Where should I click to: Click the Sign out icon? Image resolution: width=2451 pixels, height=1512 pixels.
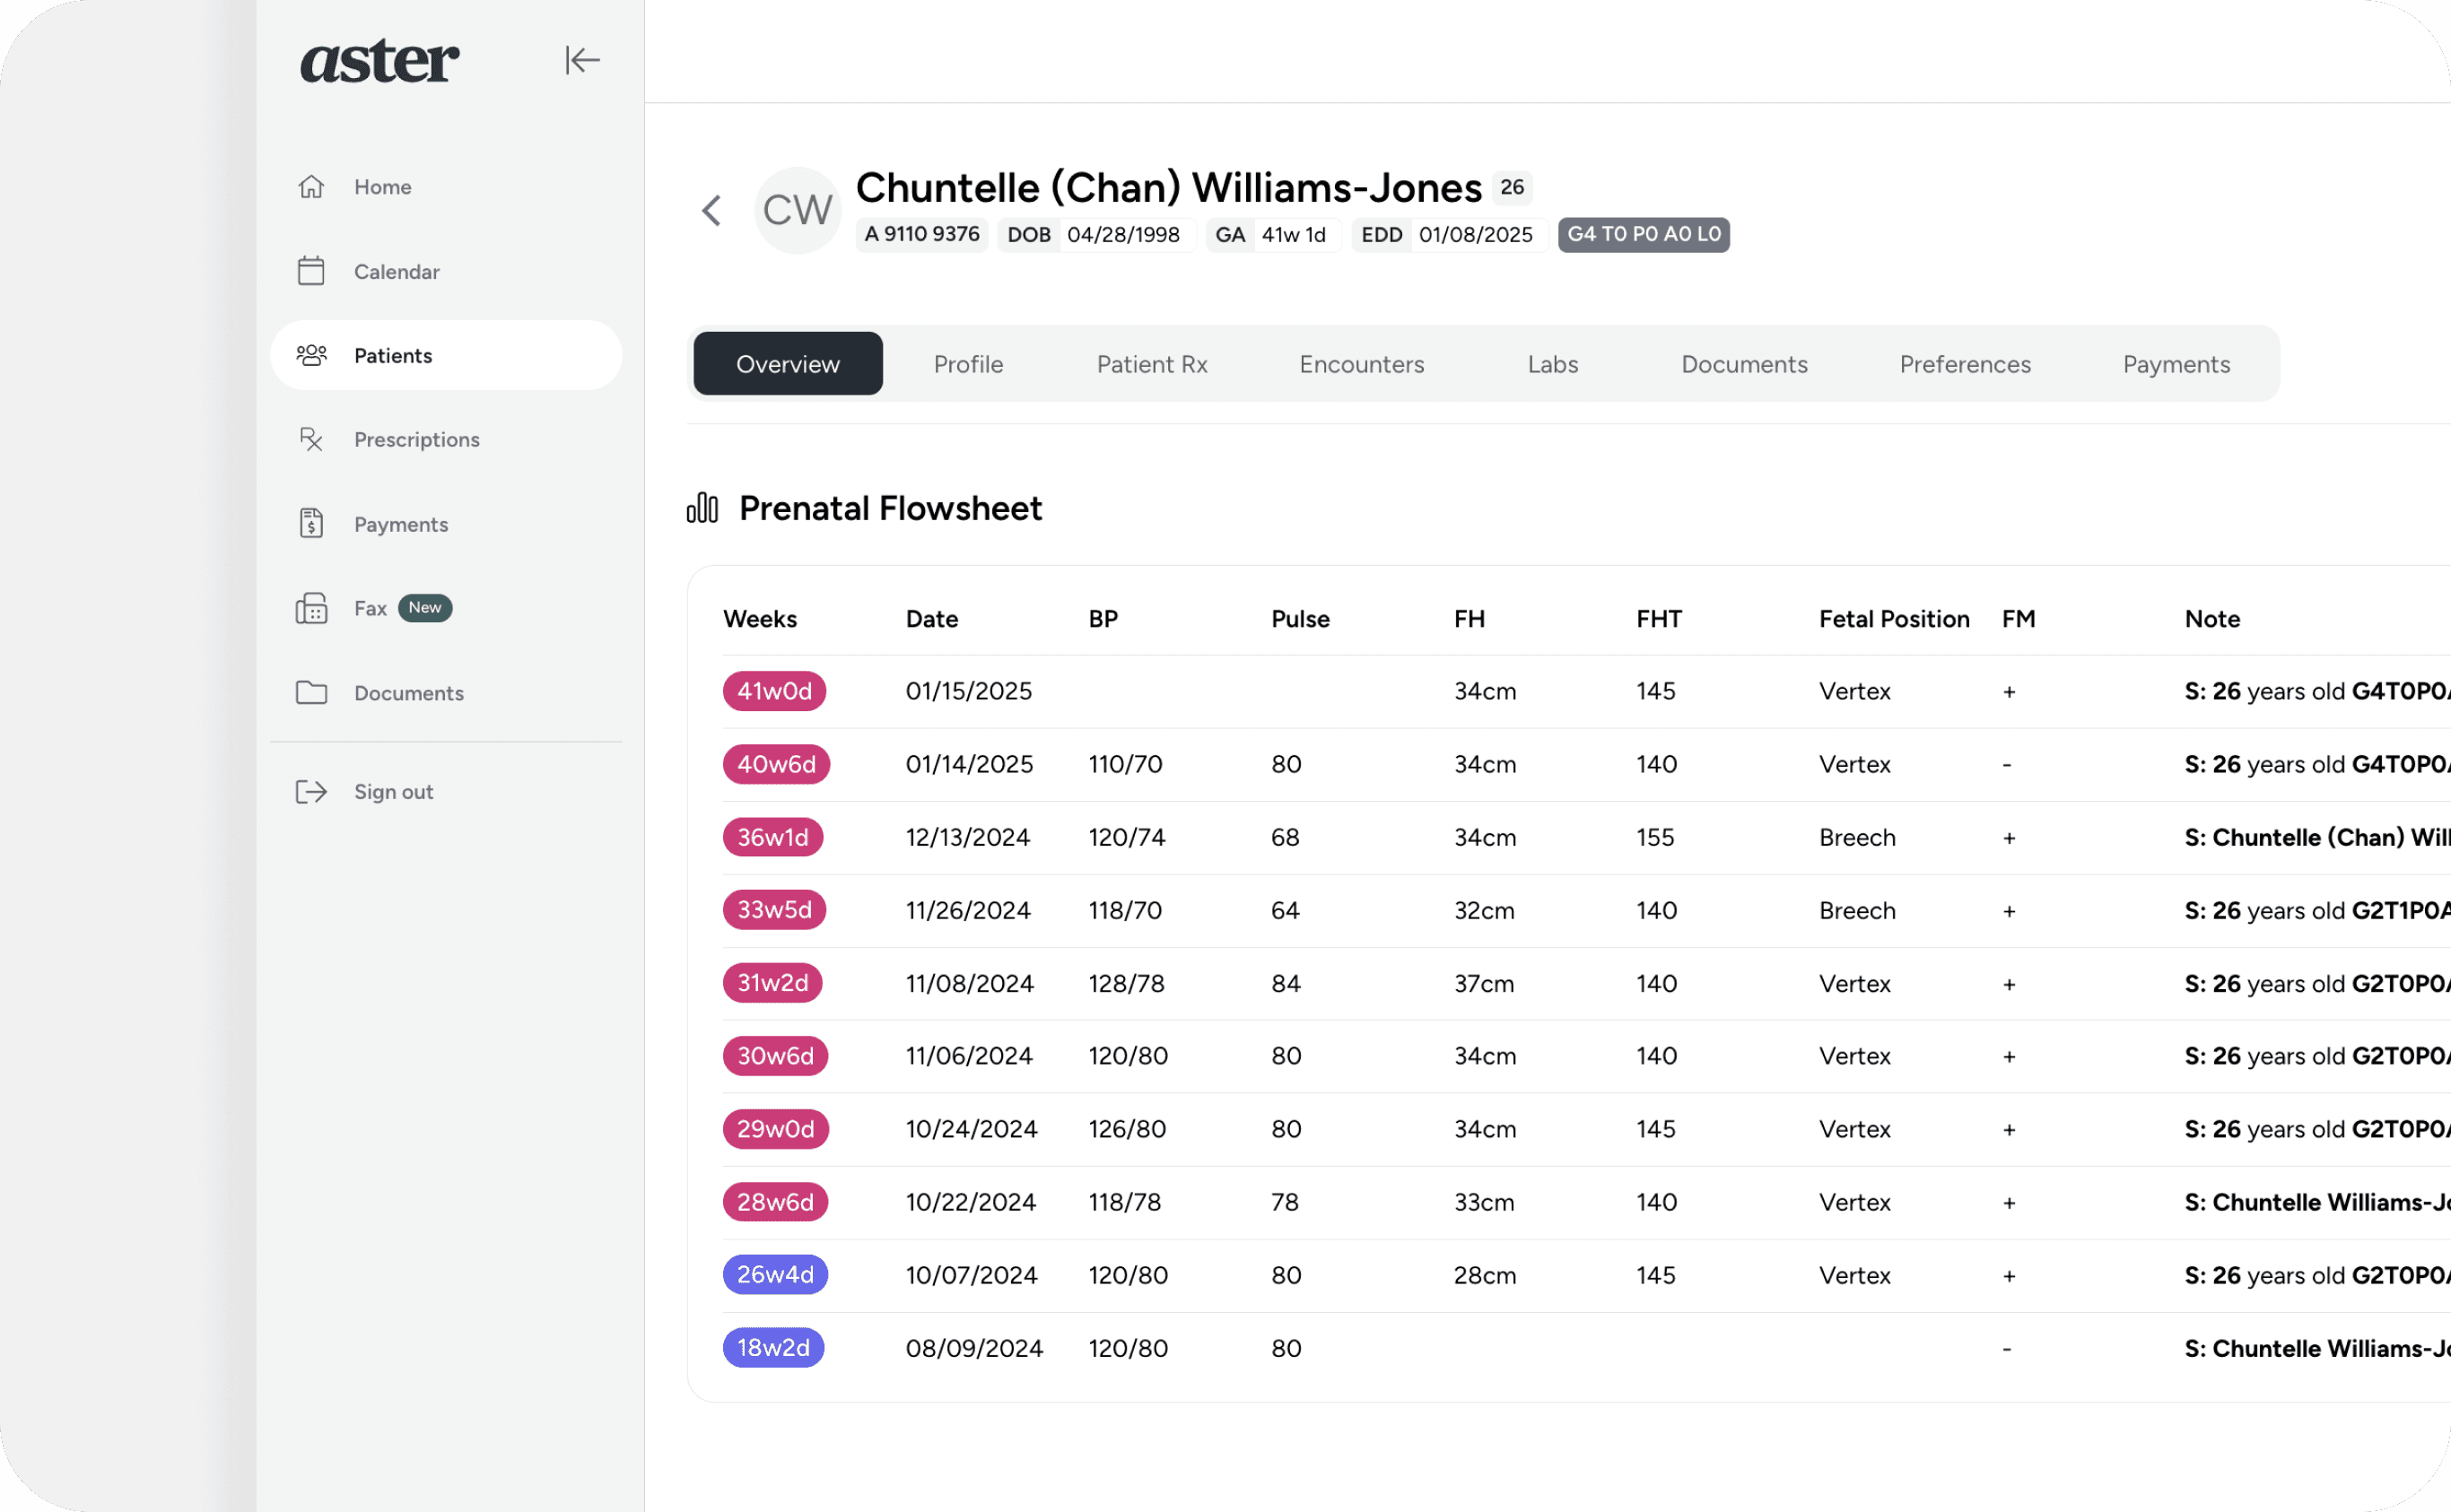click(311, 791)
